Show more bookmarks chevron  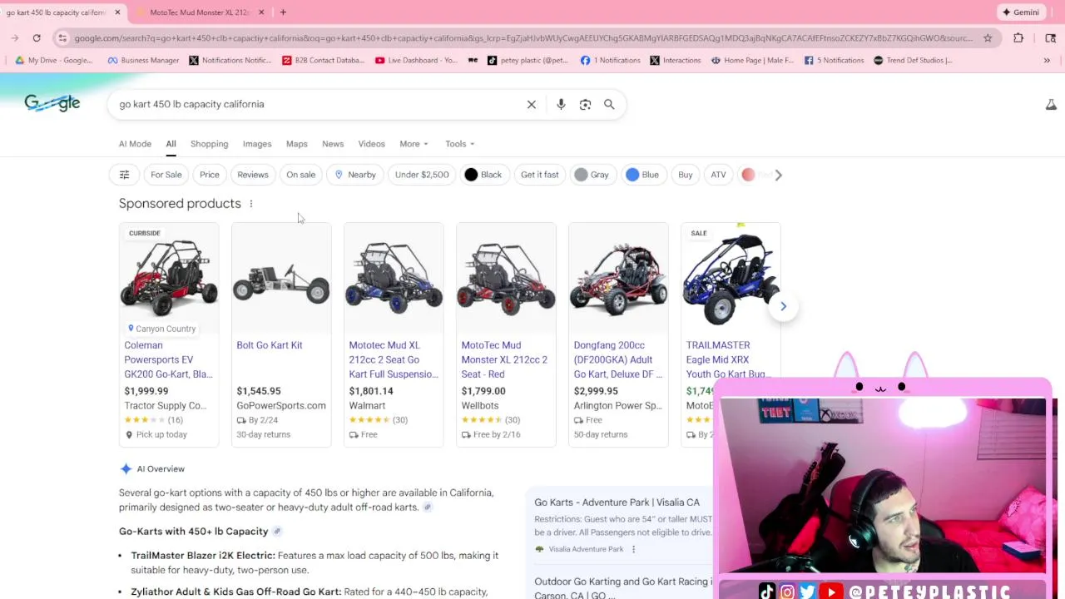[1047, 60]
